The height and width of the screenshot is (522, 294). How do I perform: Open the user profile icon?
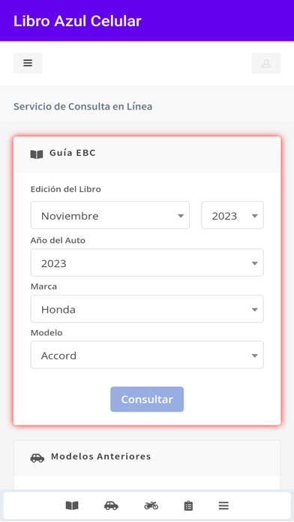click(266, 63)
